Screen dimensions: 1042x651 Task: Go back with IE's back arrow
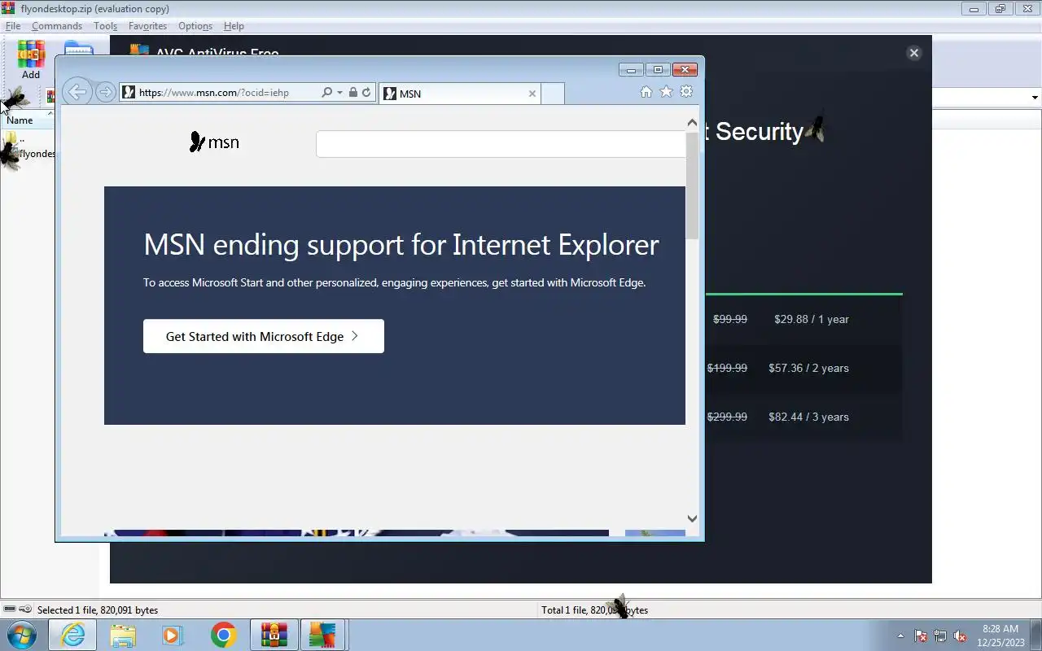[77, 92]
